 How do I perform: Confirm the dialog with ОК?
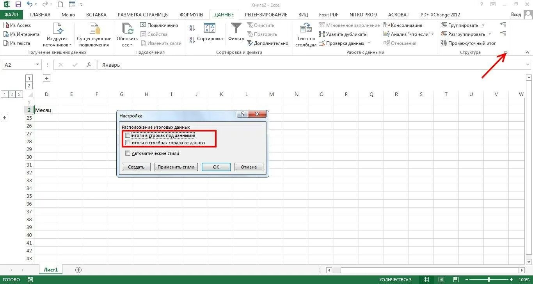tap(216, 167)
